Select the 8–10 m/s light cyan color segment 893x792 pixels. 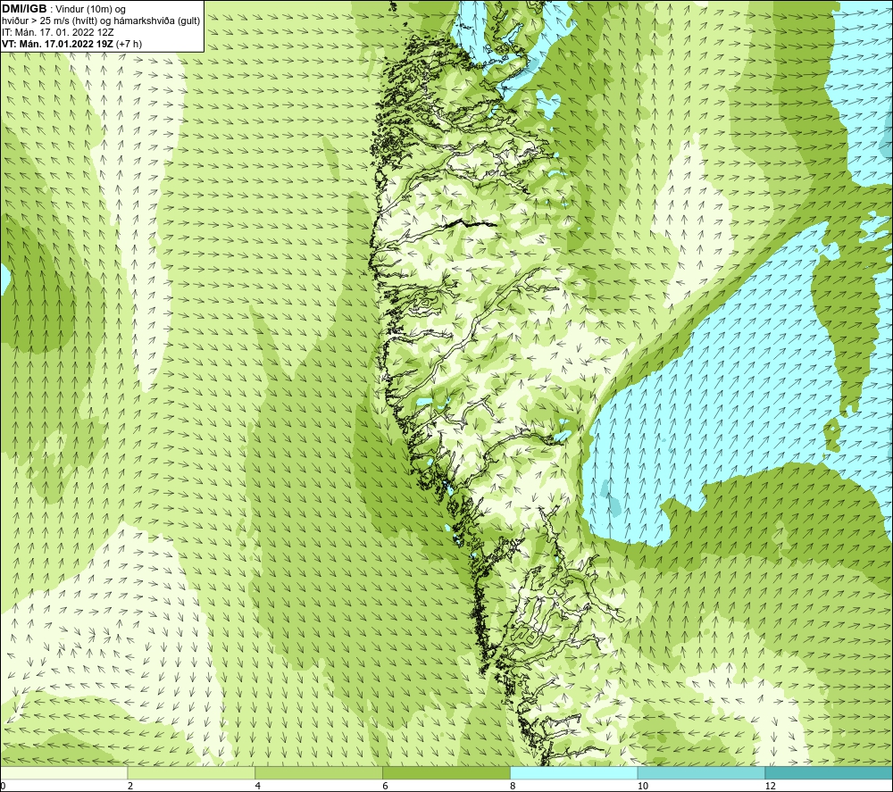(x=574, y=772)
